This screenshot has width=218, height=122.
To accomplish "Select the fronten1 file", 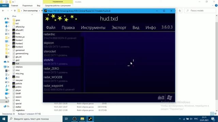I will coord(19,40).
